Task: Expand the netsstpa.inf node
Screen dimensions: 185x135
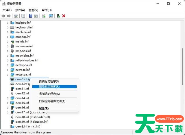Action: [8, 75]
